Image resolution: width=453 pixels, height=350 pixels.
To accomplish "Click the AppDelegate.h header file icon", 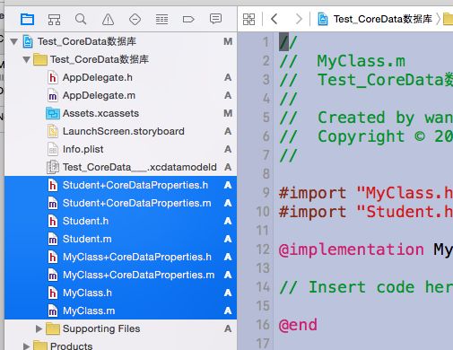I will (x=53, y=77).
